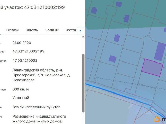The height and width of the screenshot is (124, 166).
Task: Click the date value 21.09.2020
Action: [22, 43]
